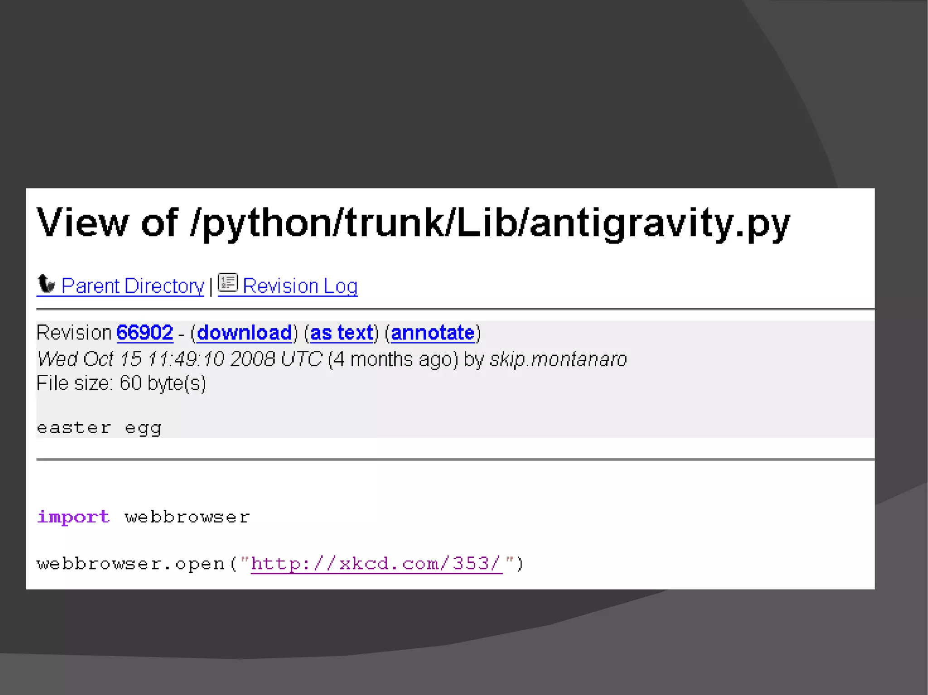The image size is (928, 695).
Task: Click the 'Wed Oct 15 11:49:10 2008 UTC' timestamp
Action: coord(179,359)
